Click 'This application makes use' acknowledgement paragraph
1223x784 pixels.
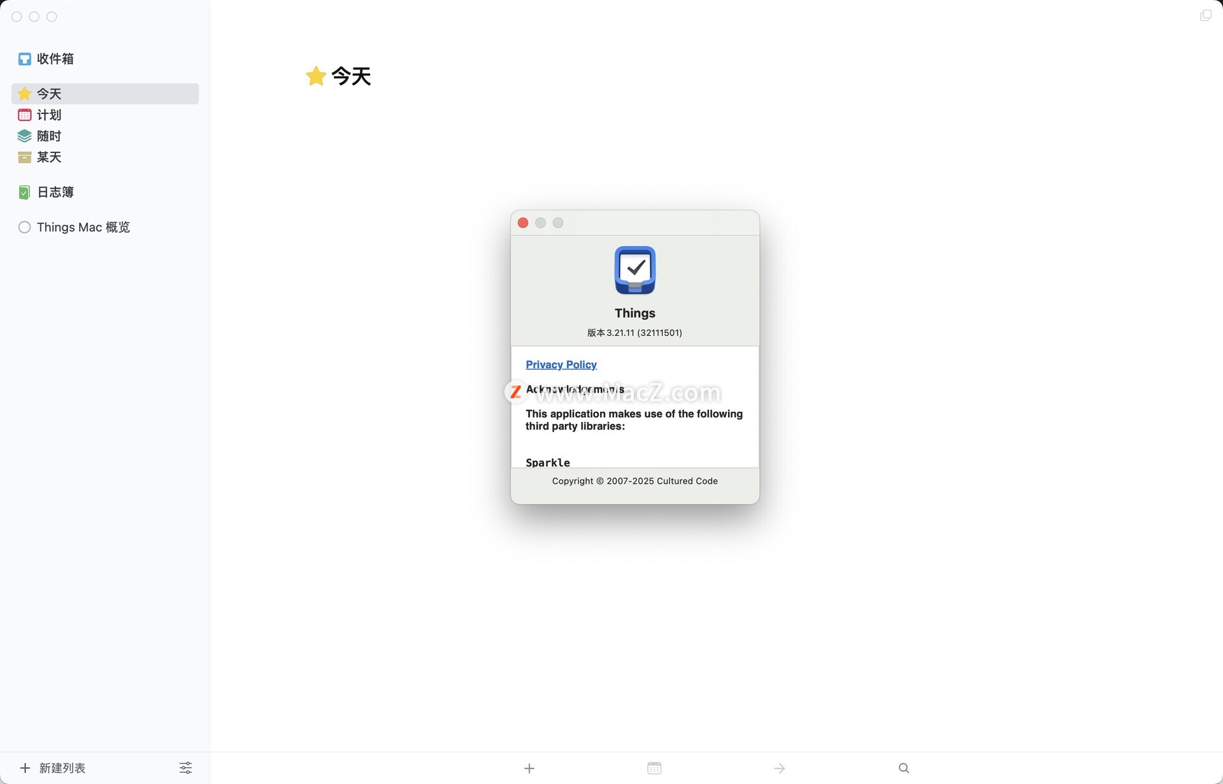[x=634, y=420]
